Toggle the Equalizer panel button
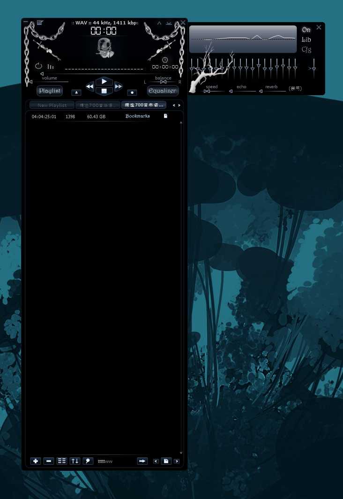This screenshot has width=343, height=499. pos(163,91)
